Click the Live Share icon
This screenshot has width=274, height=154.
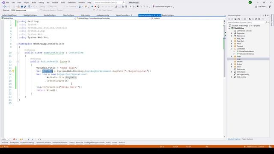coord(256,6)
